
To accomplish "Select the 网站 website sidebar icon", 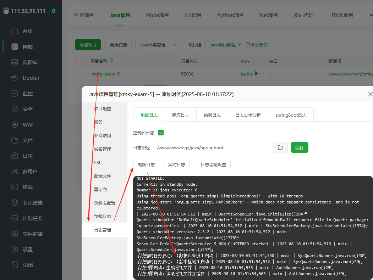I will [15, 47].
